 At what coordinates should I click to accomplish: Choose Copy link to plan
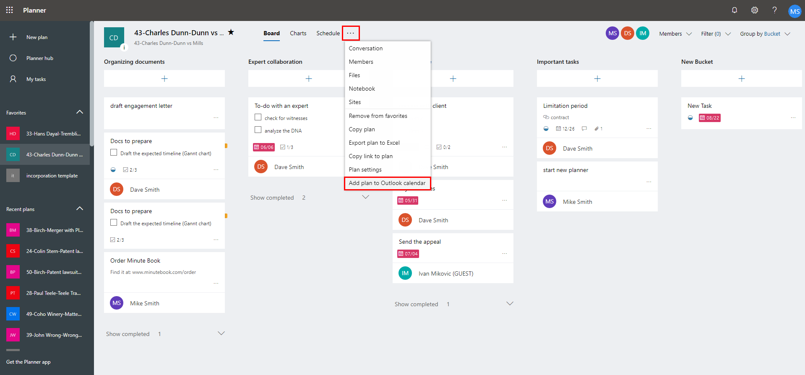388,156
